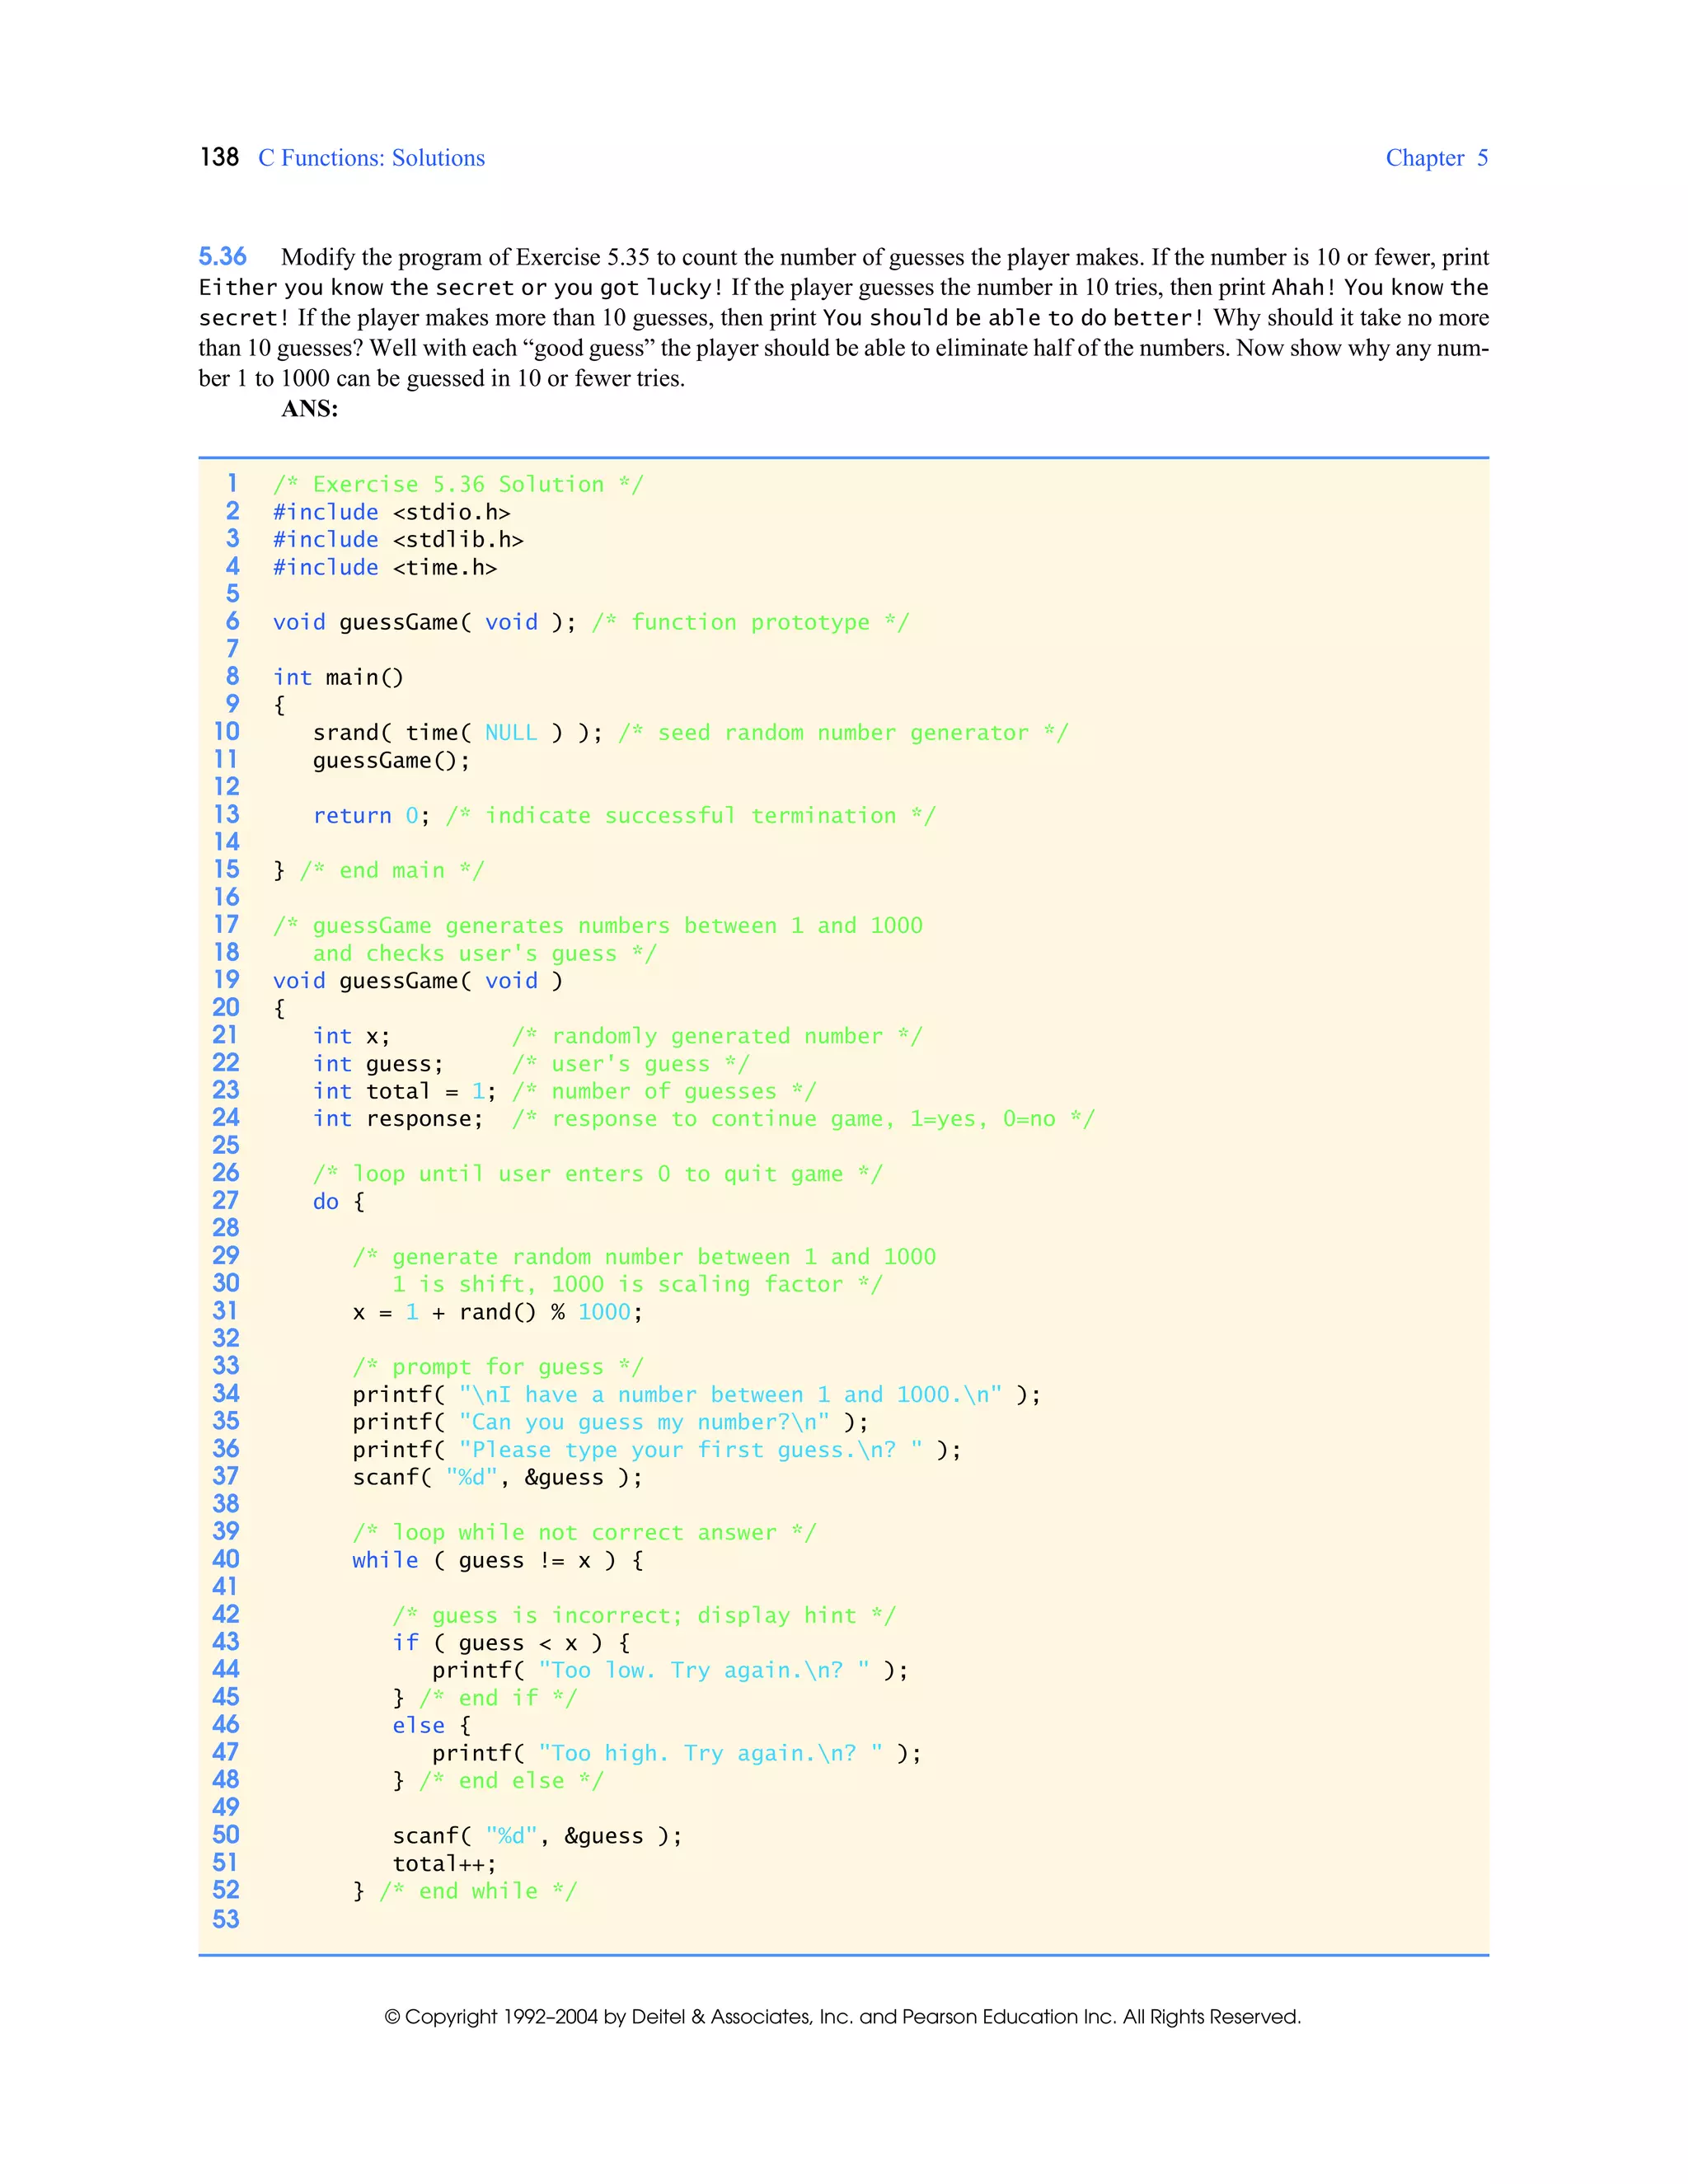This screenshot has height=2184, width=1688.
Task: Click the C Functions: Solutions header
Action: tap(371, 158)
